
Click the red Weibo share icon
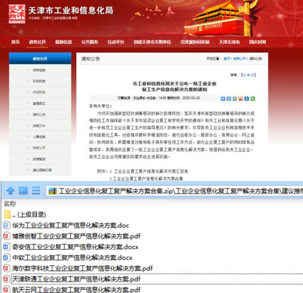[x=240, y=99]
